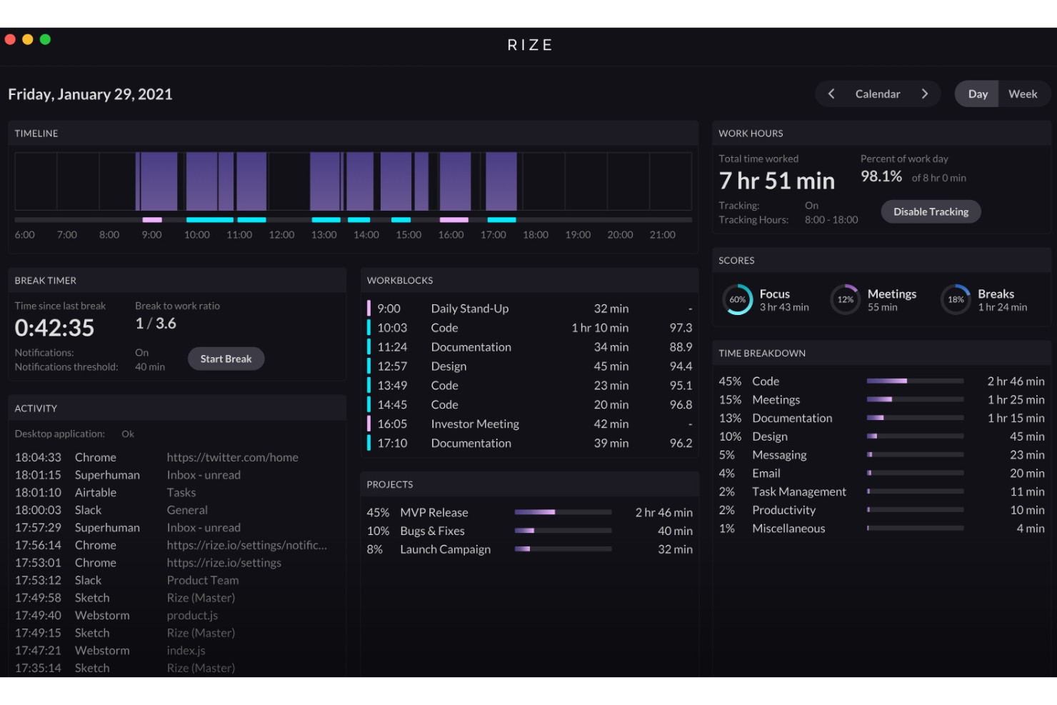
Task: Toggle the Notifications On setting
Action: (141, 352)
